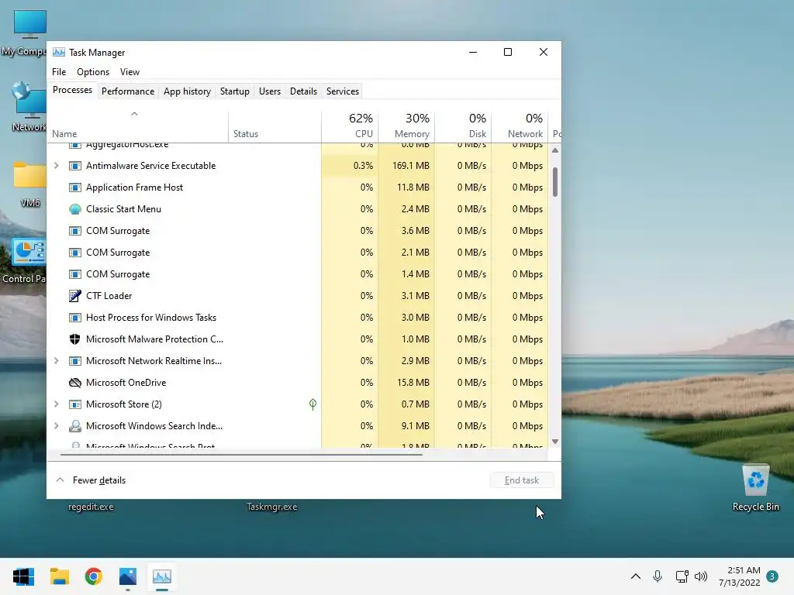This screenshot has width=794, height=595.
Task: Select the VM6 folder desktop icon
Action: click(x=30, y=184)
